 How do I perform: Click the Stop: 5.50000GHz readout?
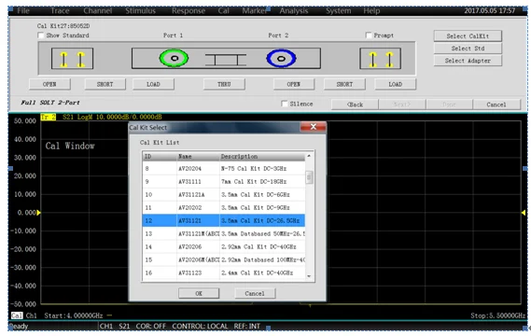(497, 315)
